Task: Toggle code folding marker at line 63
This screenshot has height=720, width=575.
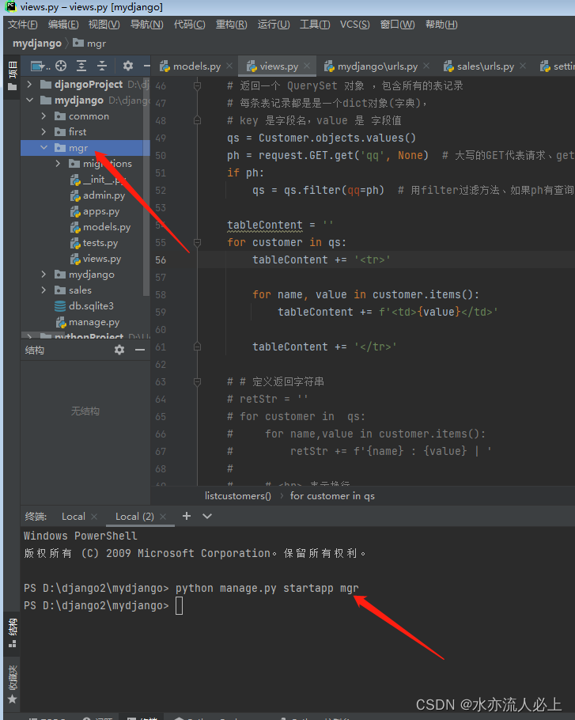Action: click(x=197, y=381)
